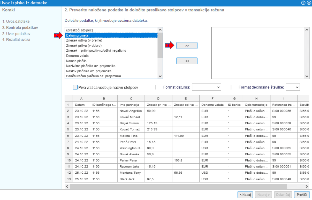Viewport: 312px width, 200px height.
Task: Click column header D in preview table
Action: coord(158,98)
